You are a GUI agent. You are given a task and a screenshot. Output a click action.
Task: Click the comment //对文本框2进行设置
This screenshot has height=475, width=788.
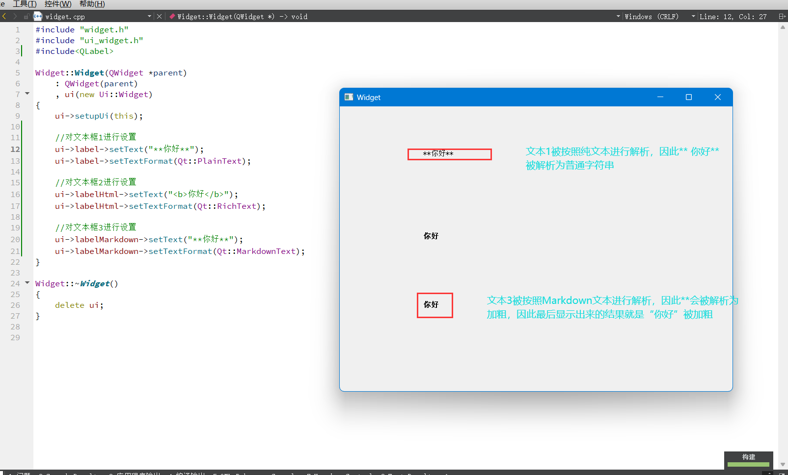click(x=96, y=182)
